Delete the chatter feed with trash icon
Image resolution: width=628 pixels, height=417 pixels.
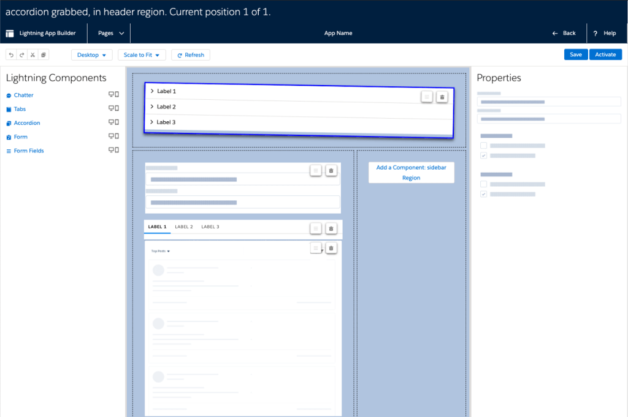[x=331, y=248]
